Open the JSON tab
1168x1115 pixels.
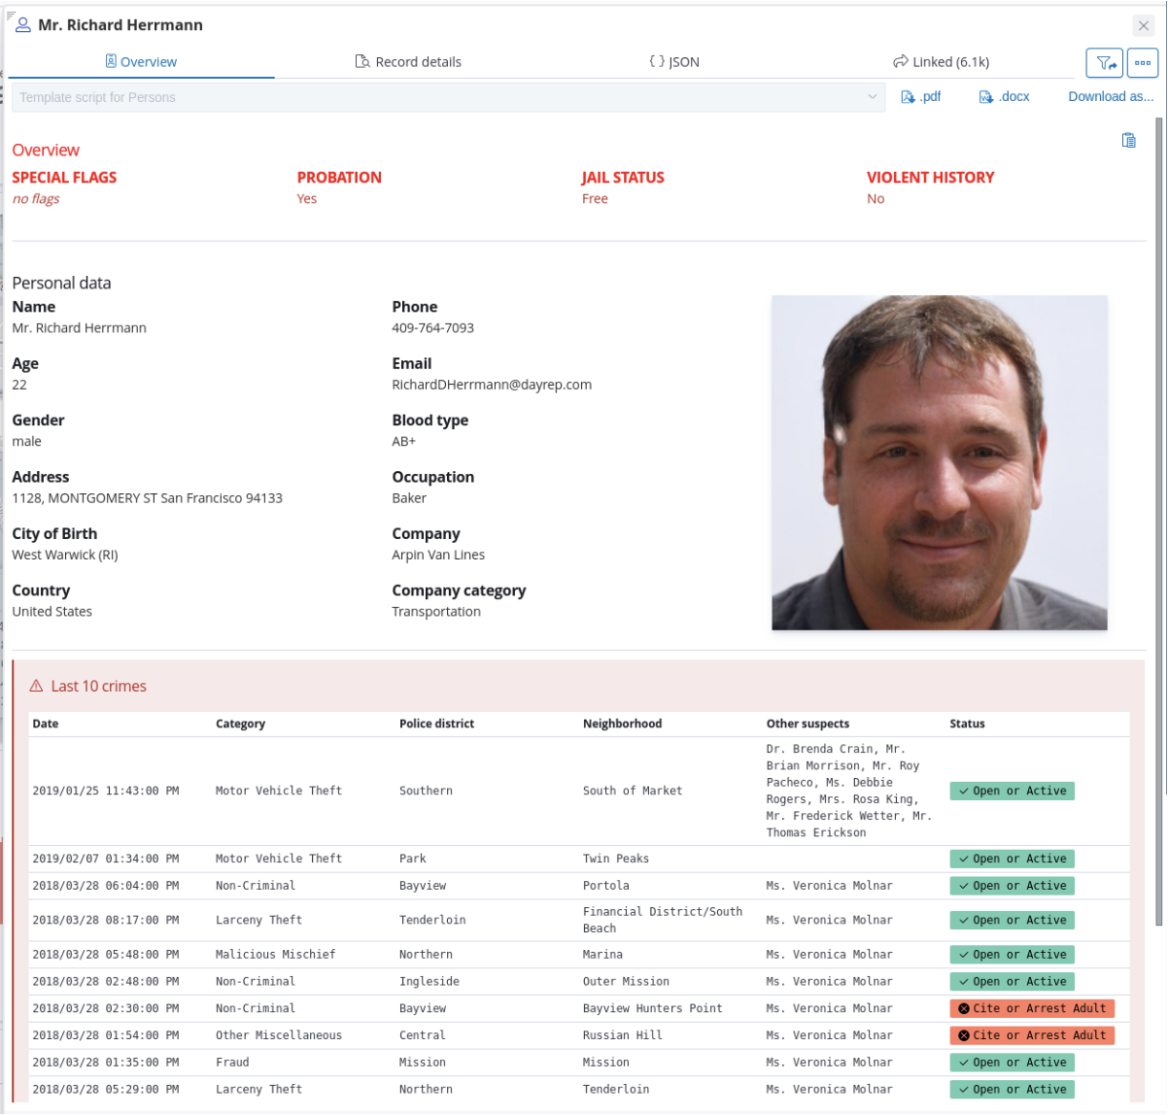(674, 62)
